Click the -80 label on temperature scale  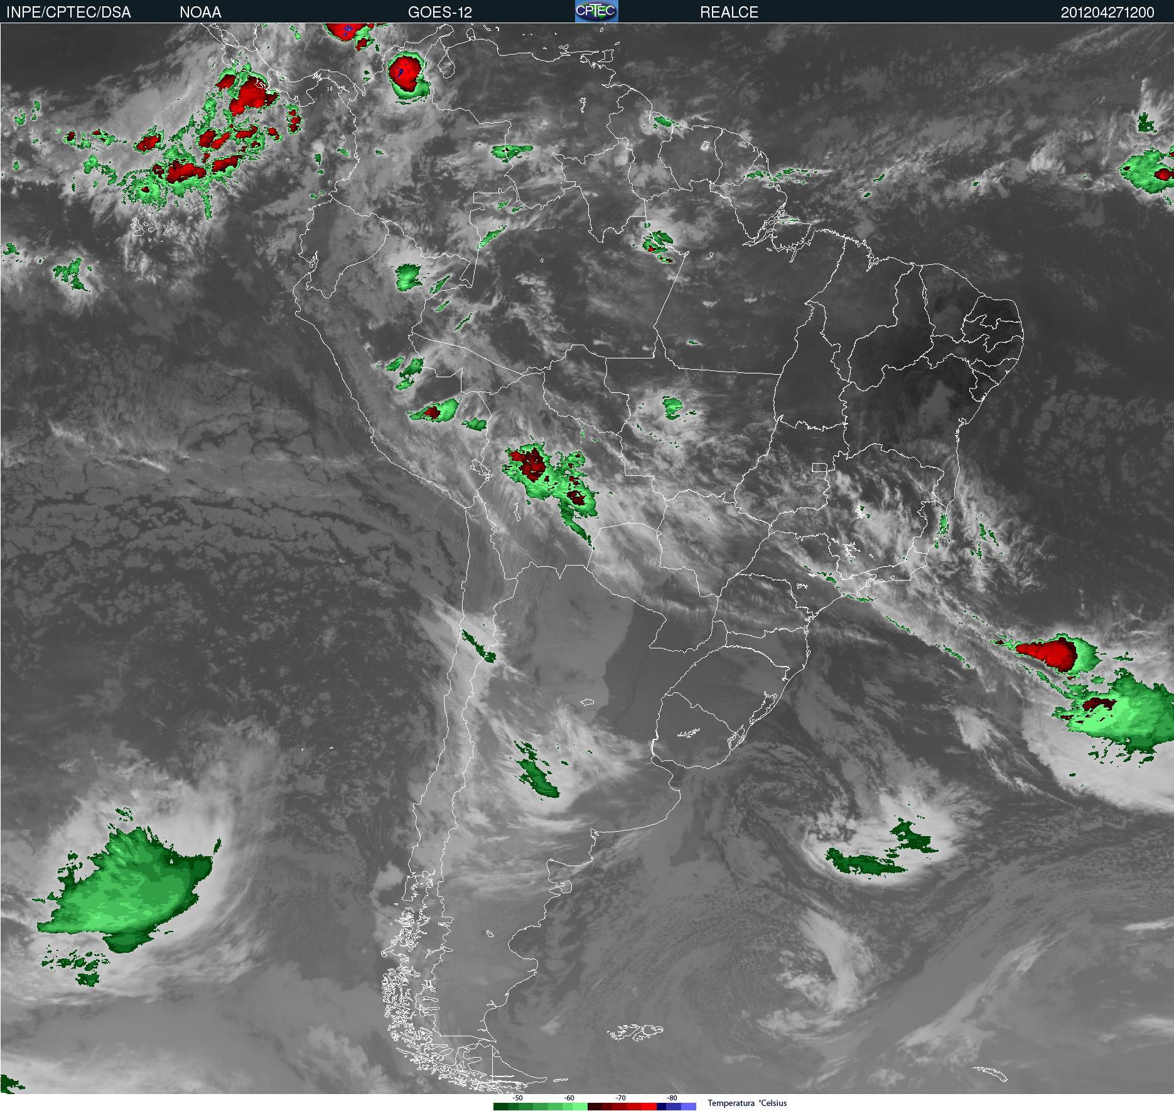[x=672, y=1098]
